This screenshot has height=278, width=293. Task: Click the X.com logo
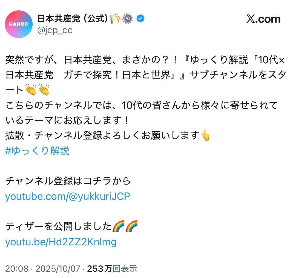pyautogui.click(x=263, y=19)
